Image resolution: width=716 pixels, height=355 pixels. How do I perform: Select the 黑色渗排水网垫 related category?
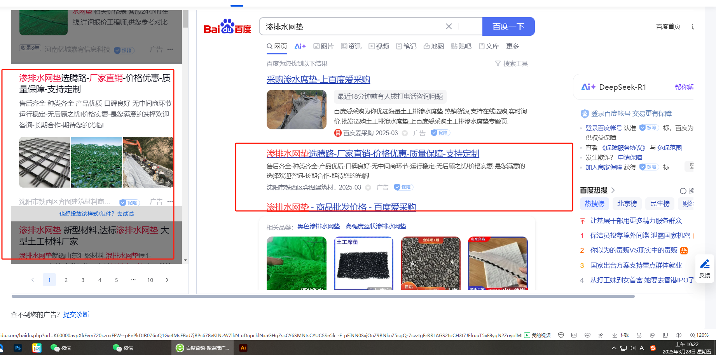319,226
